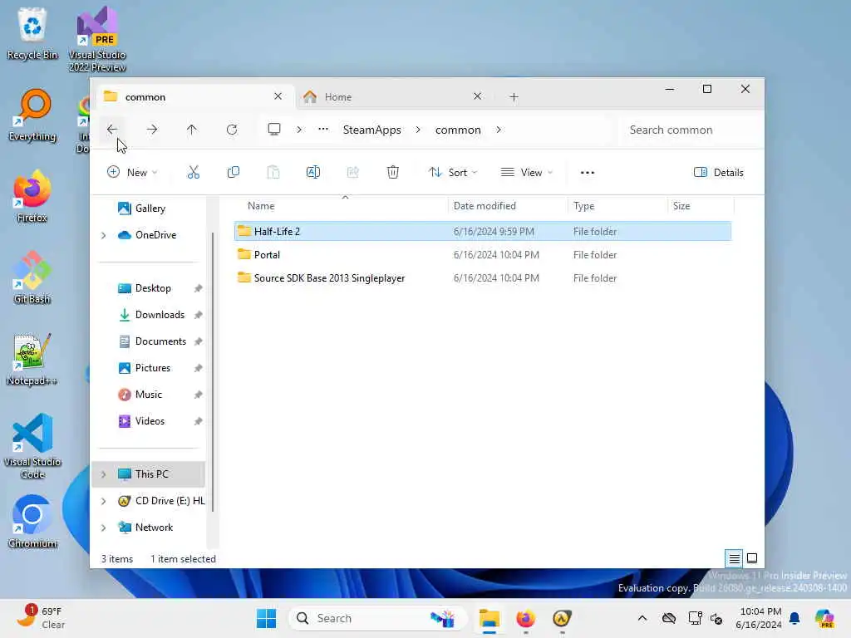Select the Everything desktop shortcut
The width and height of the screenshot is (851, 638).
pos(32,115)
